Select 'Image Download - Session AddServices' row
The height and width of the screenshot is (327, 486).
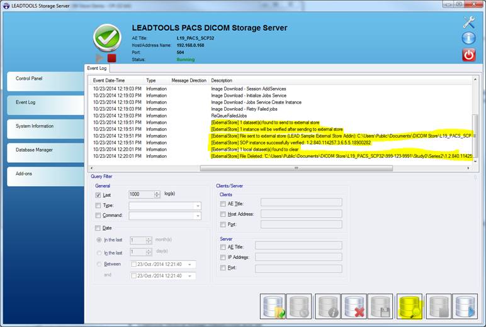pos(281,89)
